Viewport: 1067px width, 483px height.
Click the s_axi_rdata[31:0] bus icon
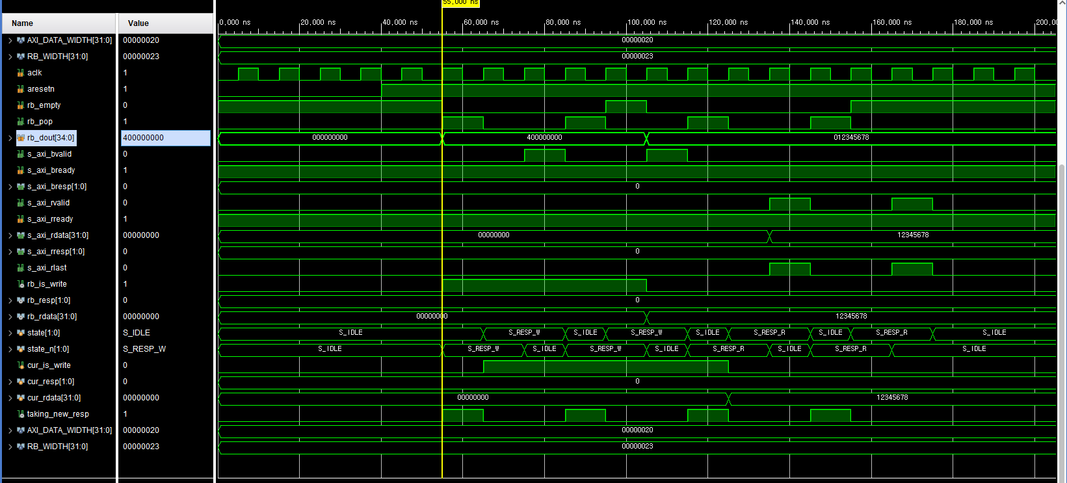click(x=21, y=235)
